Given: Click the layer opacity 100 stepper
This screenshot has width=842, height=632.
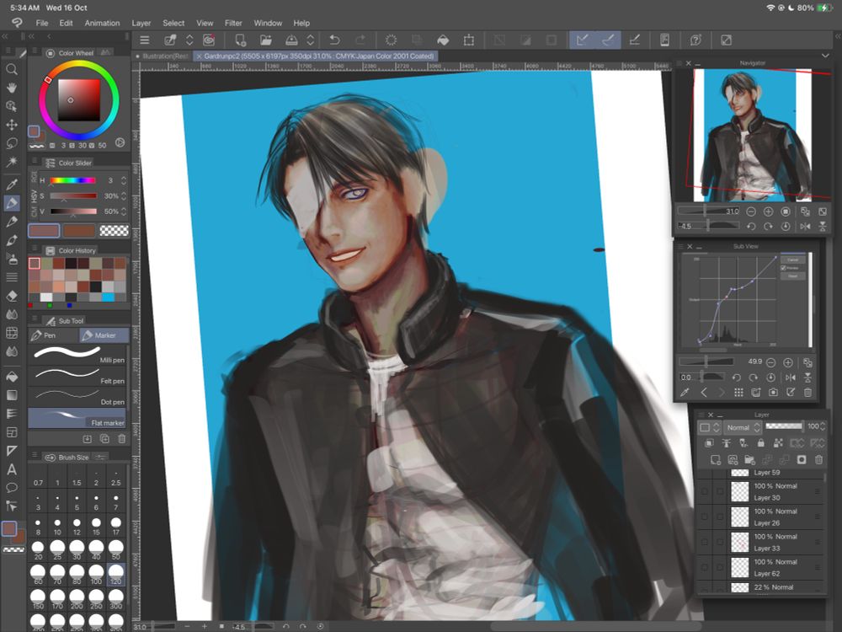Looking at the screenshot, I should 822,426.
